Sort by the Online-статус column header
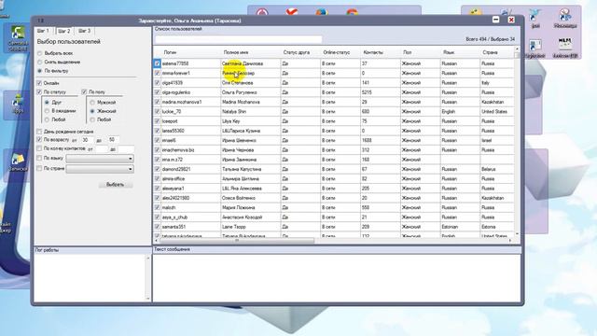The image size is (597, 336). 336,52
